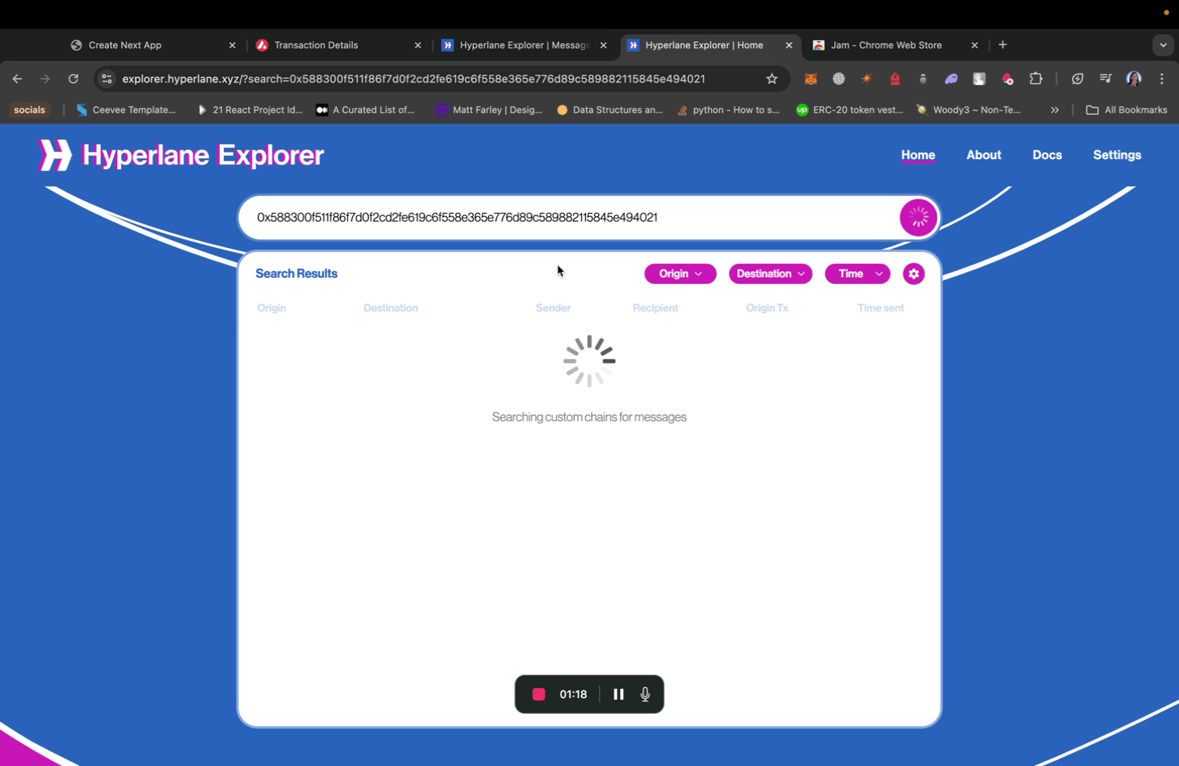Close the Transaction Details tab
The width and height of the screenshot is (1179, 766).
[418, 45]
